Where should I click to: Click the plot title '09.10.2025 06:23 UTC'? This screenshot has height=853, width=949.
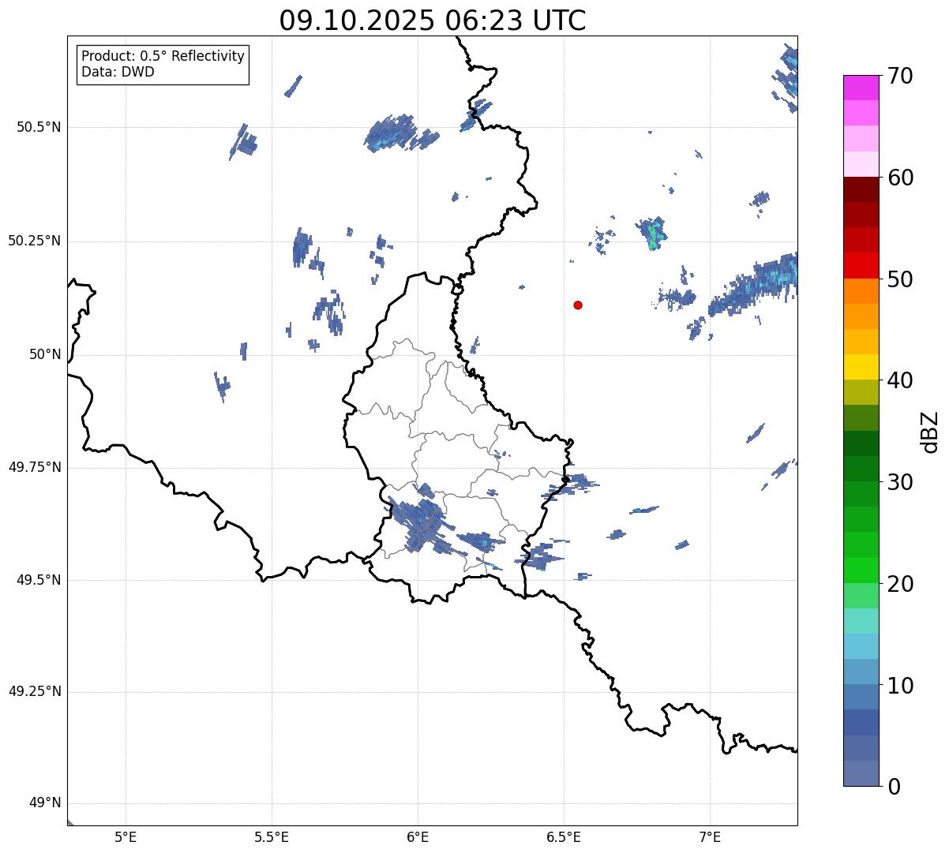click(x=433, y=21)
